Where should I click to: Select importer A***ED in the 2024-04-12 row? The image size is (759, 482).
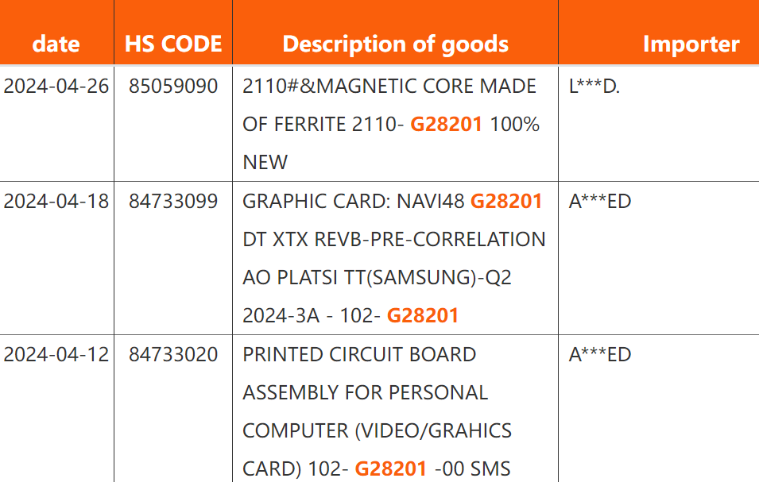(600, 355)
